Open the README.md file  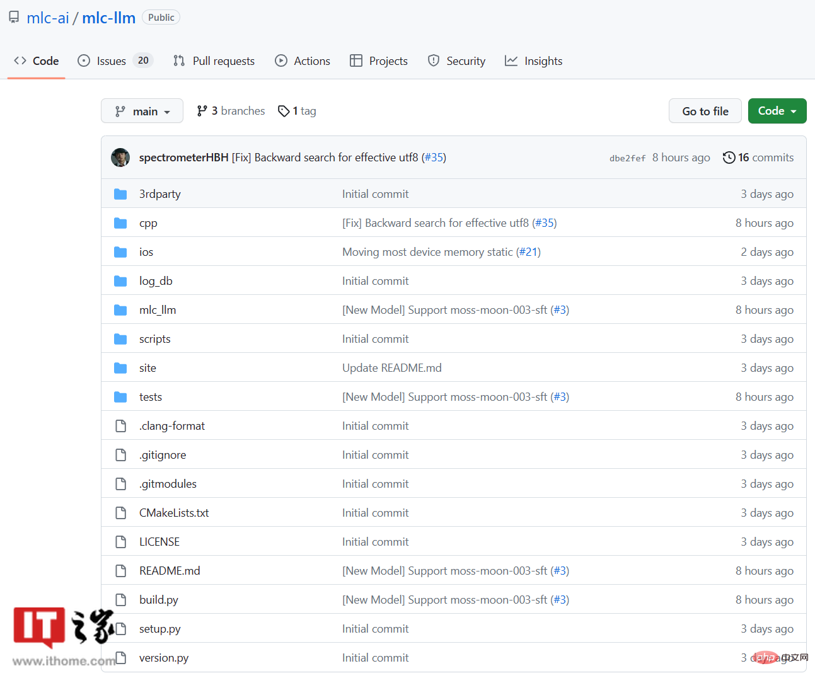[170, 571]
